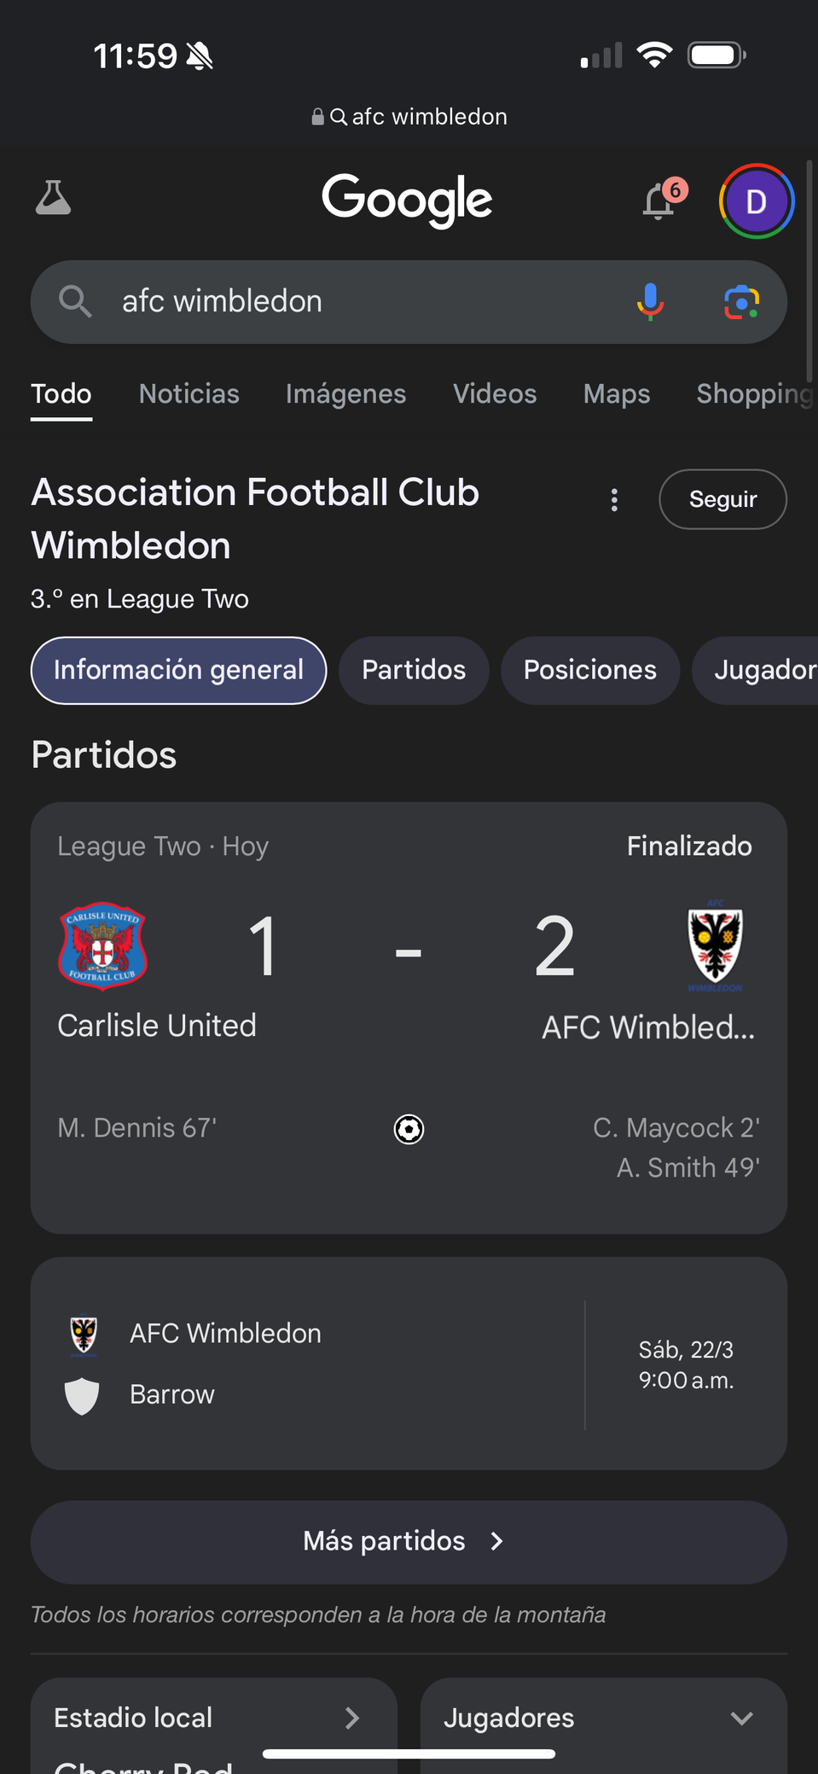Screen dimensions: 818x1774
Task: Follow the club with Seguir button
Action: click(722, 499)
